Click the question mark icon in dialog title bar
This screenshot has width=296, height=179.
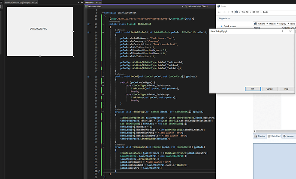coord(283,31)
